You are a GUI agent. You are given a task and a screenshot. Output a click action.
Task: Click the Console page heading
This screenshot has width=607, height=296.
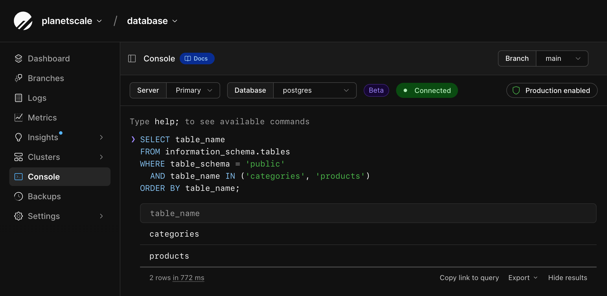coord(159,59)
